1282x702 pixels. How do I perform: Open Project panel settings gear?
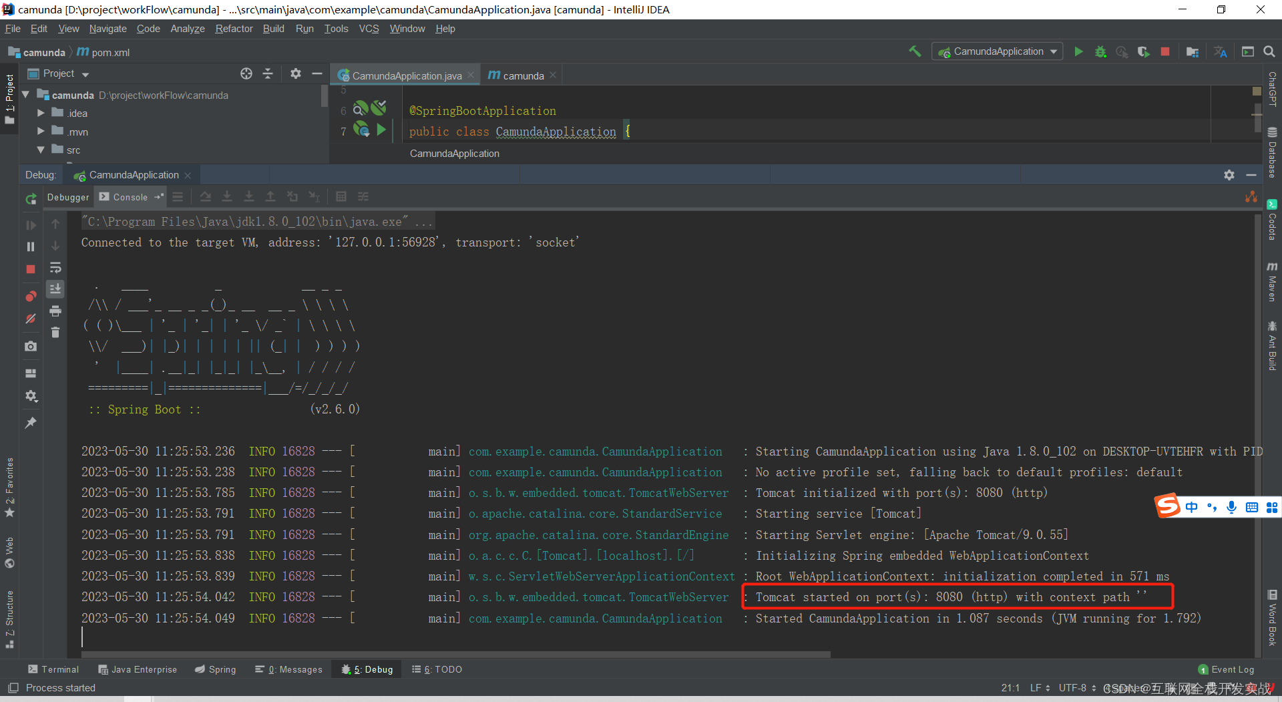coord(296,73)
